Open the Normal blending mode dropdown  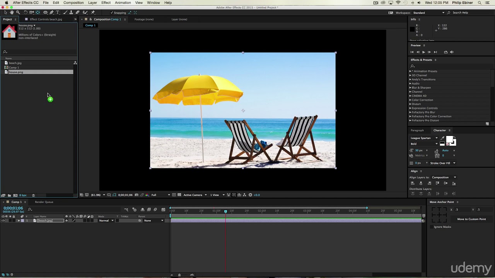click(x=106, y=220)
